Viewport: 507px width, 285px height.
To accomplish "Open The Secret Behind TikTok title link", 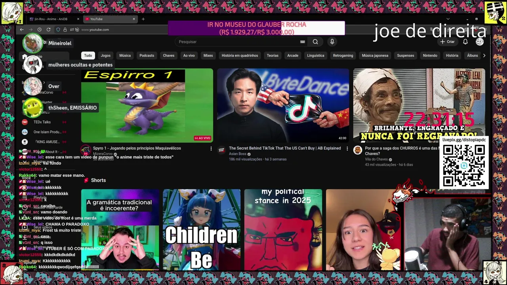I will click(285, 148).
